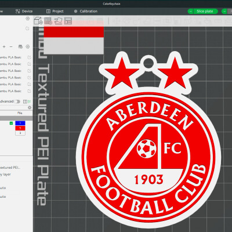Toggle the green printable checkbox in object list

(11, 123)
